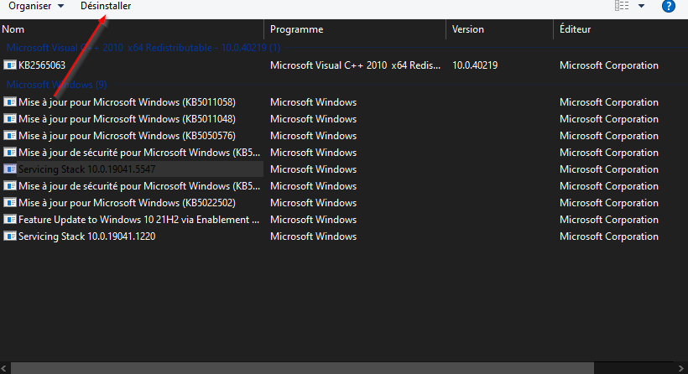Click the horizontal scrollbar right arrow
Screen dimensions: 688x374
(681, 368)
